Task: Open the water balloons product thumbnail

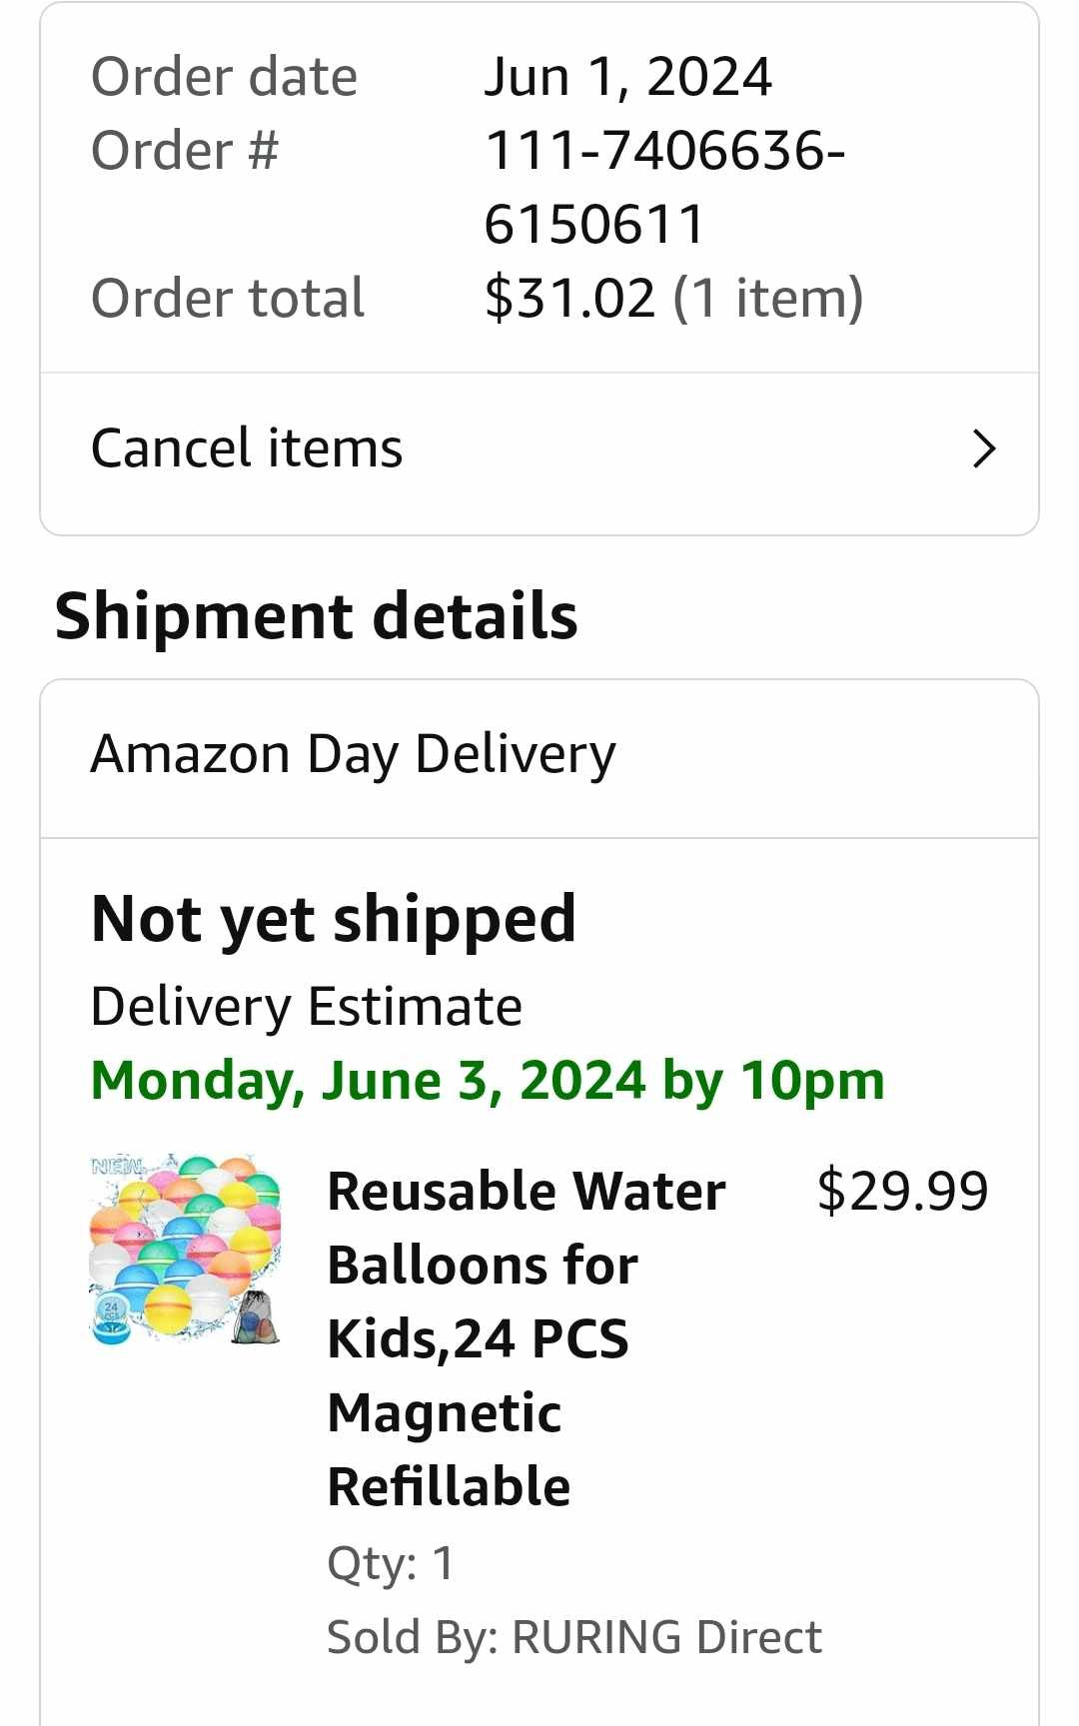Action: [x=186, y=1250]
